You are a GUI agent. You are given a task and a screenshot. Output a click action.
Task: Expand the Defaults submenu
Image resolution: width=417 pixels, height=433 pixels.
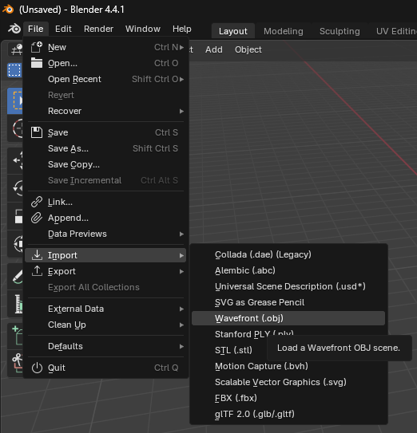pos(181,347)
